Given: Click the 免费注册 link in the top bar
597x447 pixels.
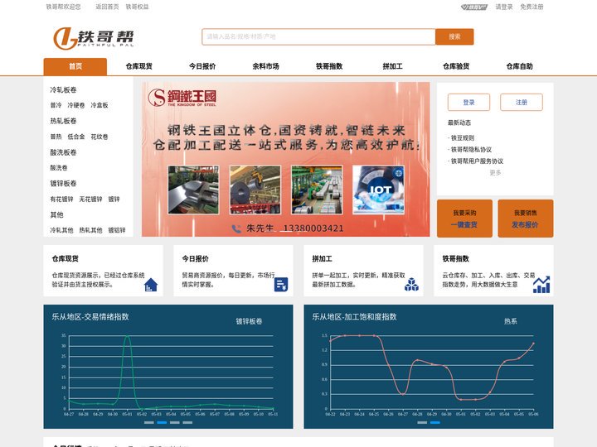Looking at the screenshot, I should point(531,7).
